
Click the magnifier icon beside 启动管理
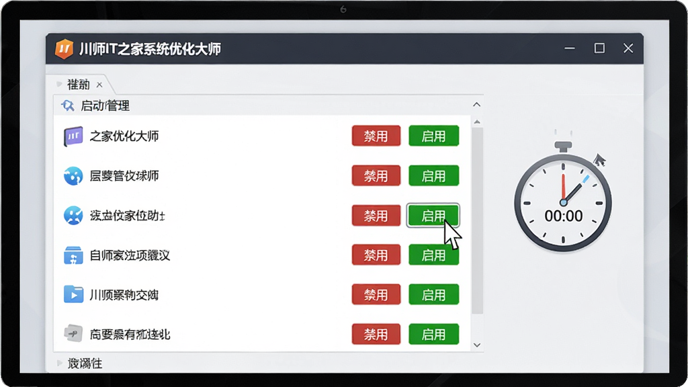(x=68, y=105)
